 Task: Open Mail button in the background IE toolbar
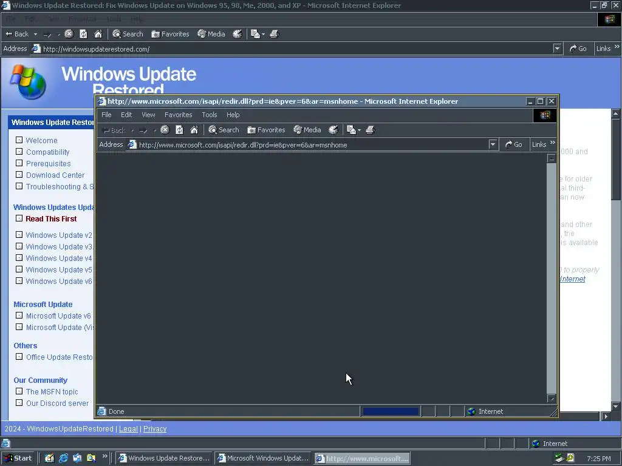[255, 34]
